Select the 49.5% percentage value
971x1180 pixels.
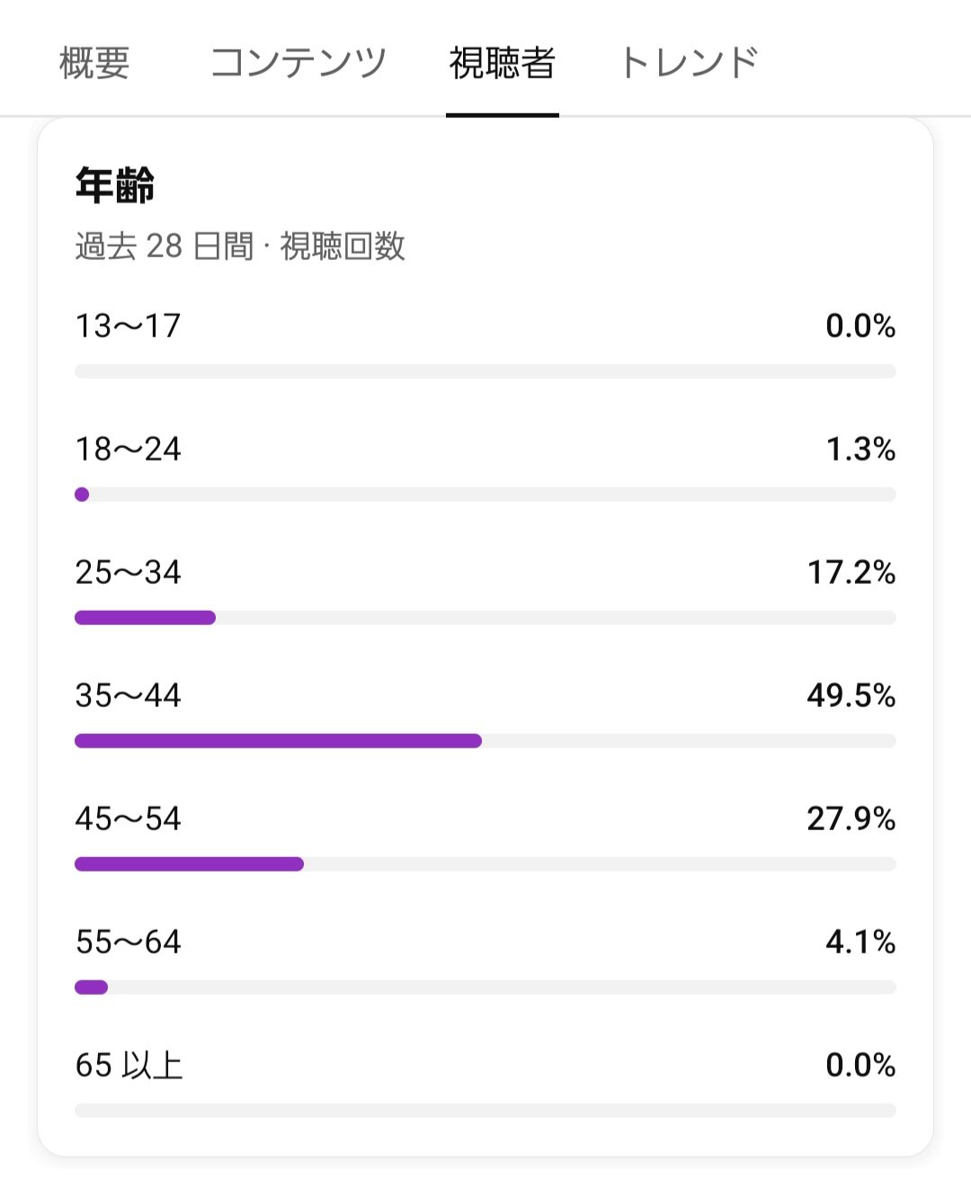[x=851, y=695]
